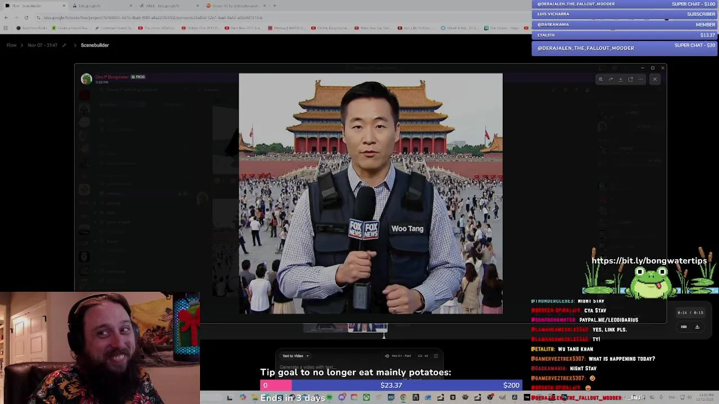The height and width of the screenshot is (404, 719).
Task: Click the PAYPAL.ME/LEODIBARIUS chat message
Action: 608,320
